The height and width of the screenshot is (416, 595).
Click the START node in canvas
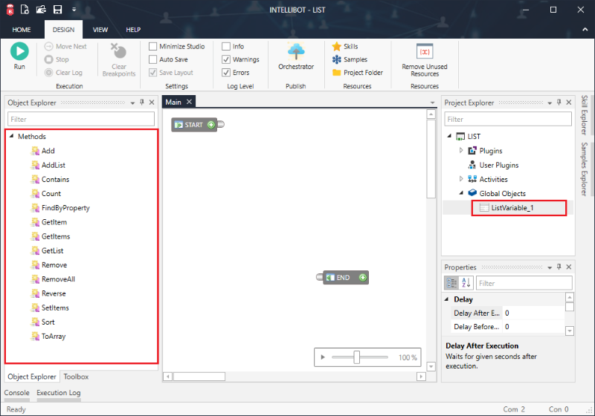pos(194,125)
